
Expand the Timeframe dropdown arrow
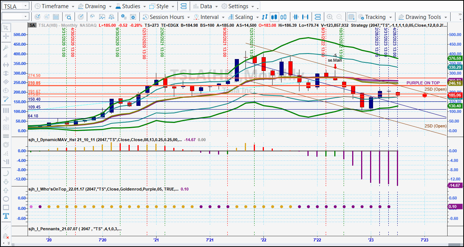point(73,7)
